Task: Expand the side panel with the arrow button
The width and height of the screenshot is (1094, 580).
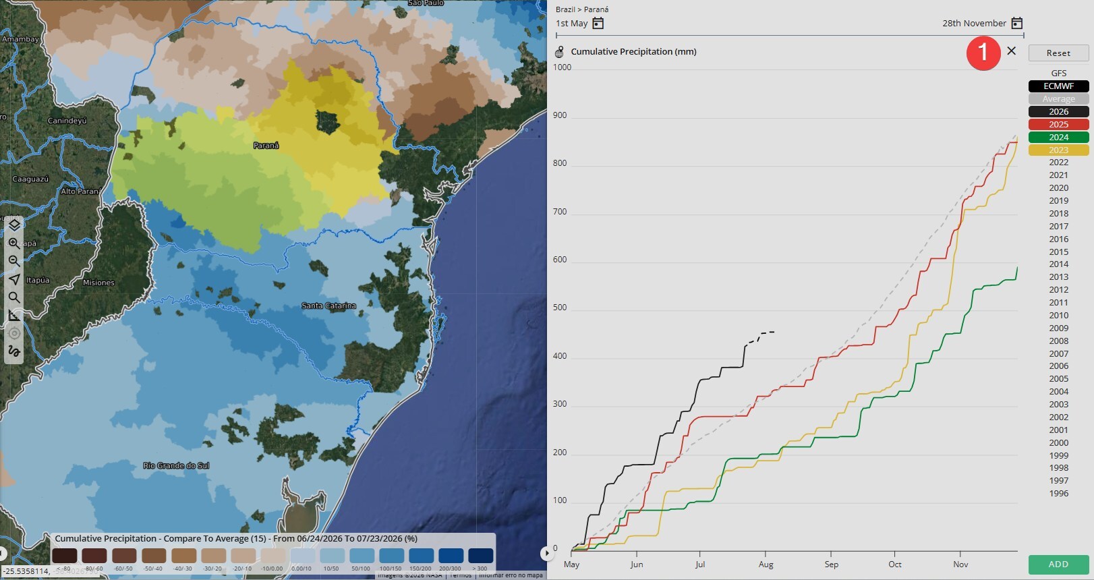Action: pos(546,554)
